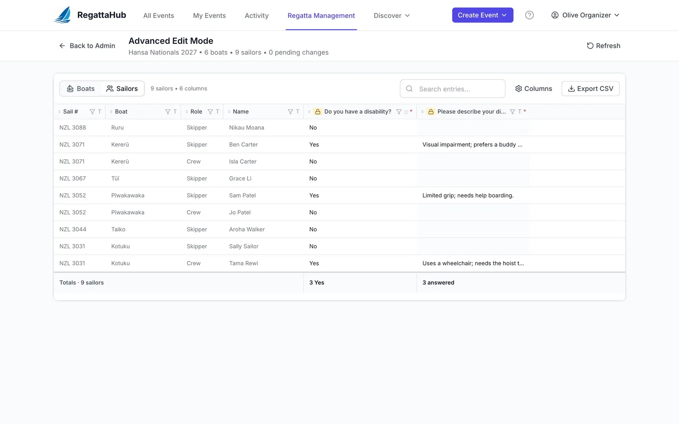The width and height of the screenshot is (679, 424).
Task: Click the RegattaHub sailboat logo
Action: (63, 15)
